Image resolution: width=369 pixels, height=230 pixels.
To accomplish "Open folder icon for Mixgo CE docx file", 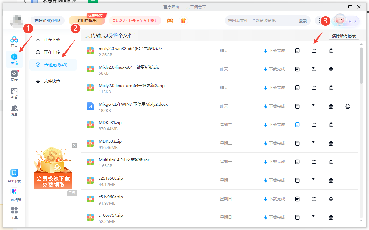I will (314, 106).
